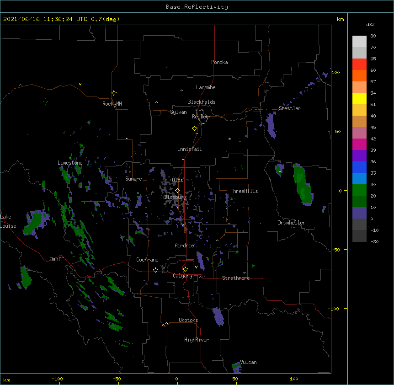394x385 pixels.
Task: Click the Sylvan label
Action: (178, 112)
